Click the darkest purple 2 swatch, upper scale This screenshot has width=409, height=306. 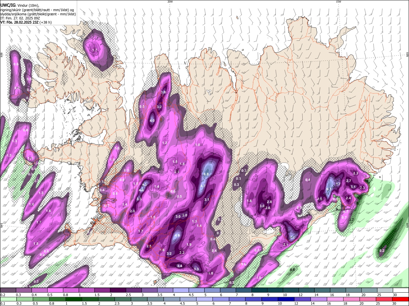118,290
